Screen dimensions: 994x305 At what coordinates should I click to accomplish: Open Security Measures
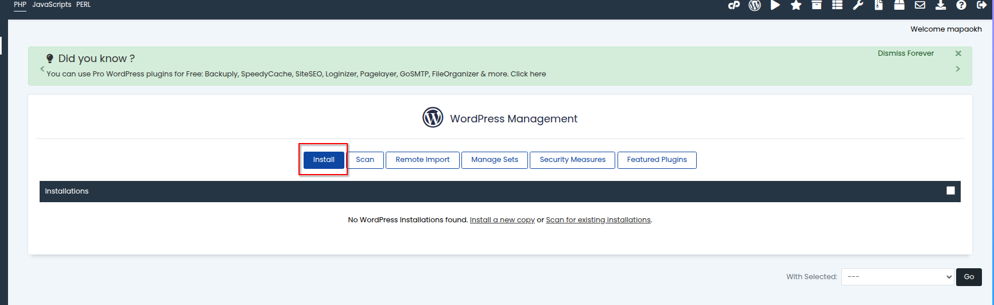pyautogui.click(x=573, y=160)
